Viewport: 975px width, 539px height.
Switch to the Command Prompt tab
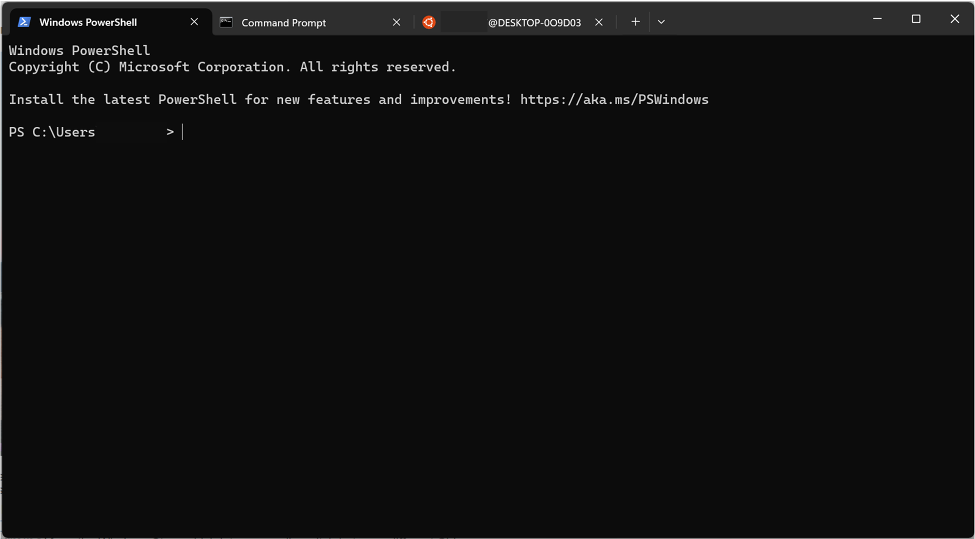(x=283, y=22)
